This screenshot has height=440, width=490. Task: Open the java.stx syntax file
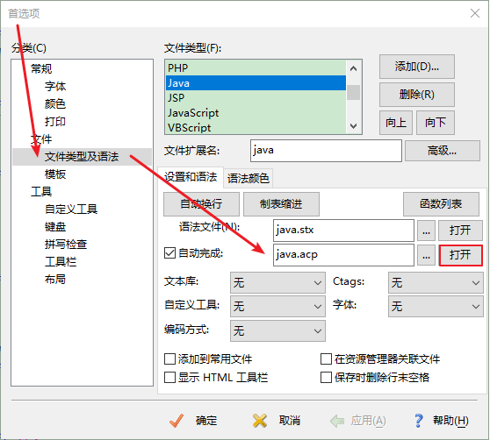(x=460, y=231)
